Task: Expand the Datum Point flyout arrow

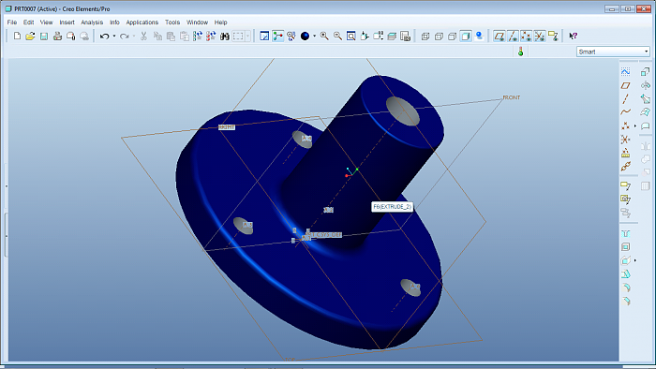Action: [635, 125]
